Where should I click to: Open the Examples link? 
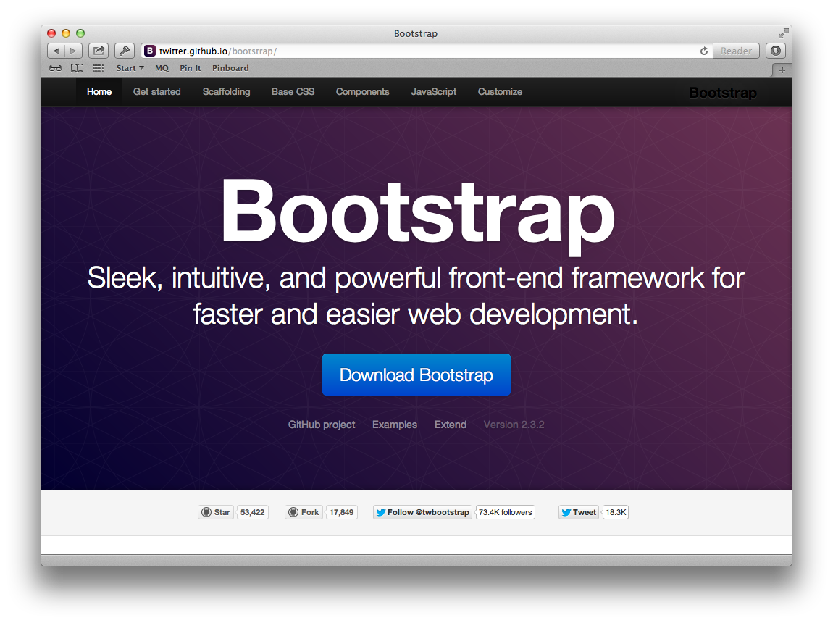[395, 425]
